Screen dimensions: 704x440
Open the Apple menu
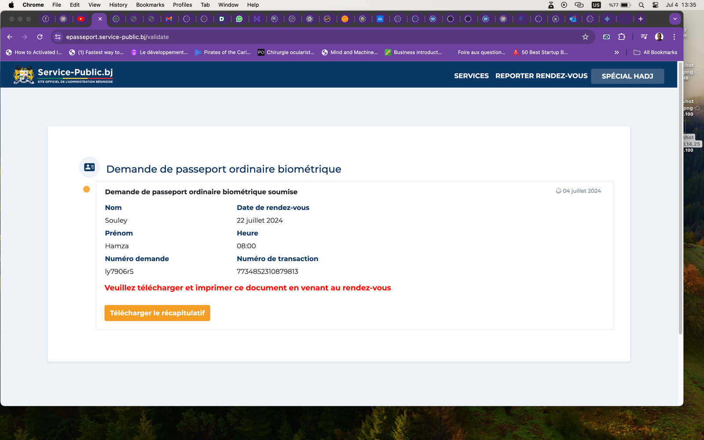point(11,5)
